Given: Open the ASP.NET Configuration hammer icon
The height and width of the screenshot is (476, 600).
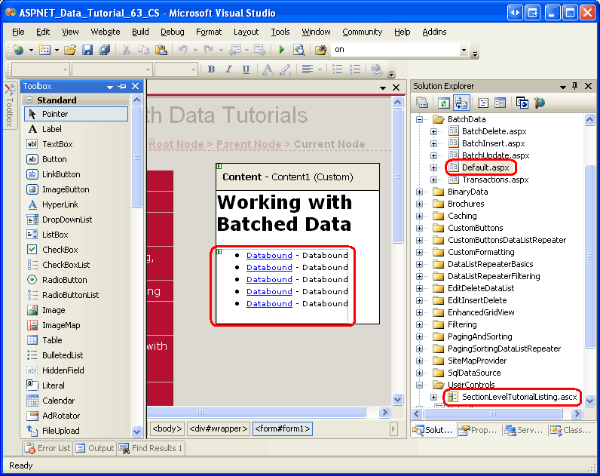Looking at the screenshot, I should (x=539, y=103).
